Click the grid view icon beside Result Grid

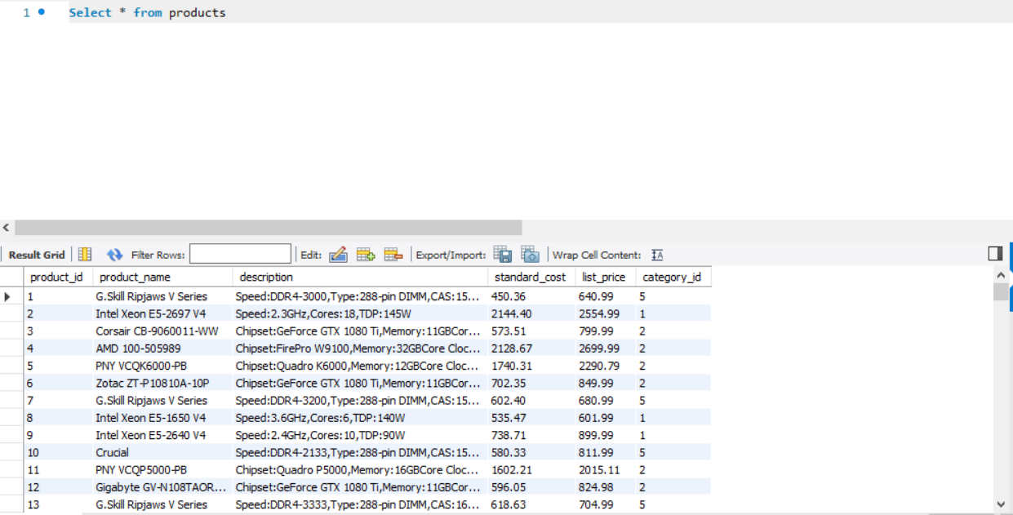pyautogui.click(x=85, y=255)
